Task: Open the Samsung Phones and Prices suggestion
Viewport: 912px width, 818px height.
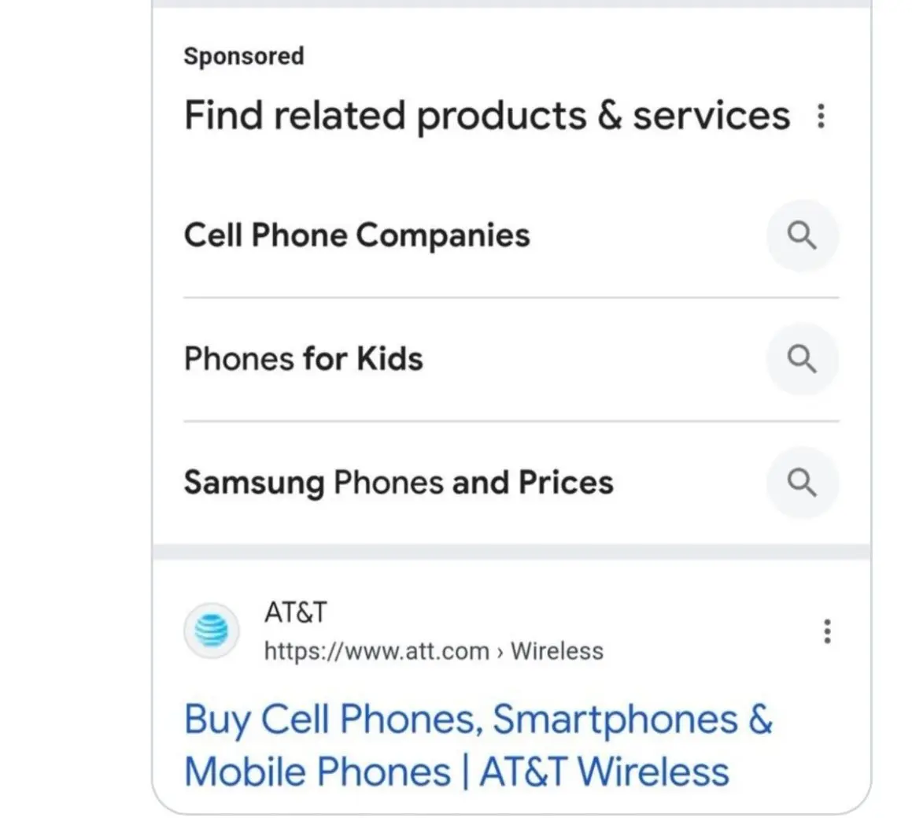Action: point(398,483)
